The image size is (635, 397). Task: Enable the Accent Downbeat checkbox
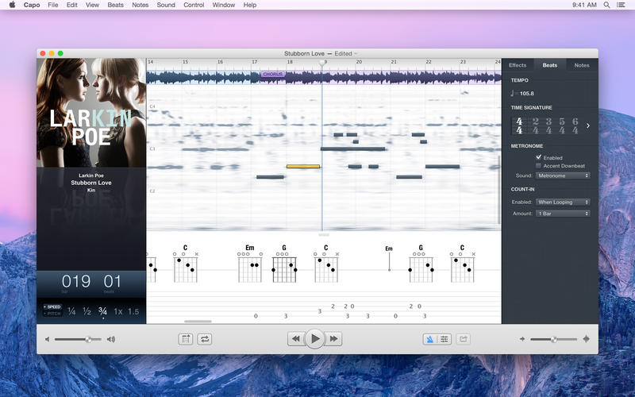(539, 166)
